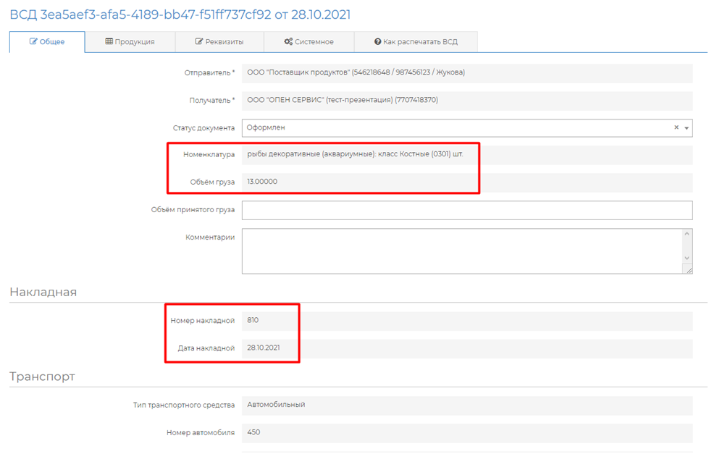Click the table icon on the Продукция tab

[109, 42]
